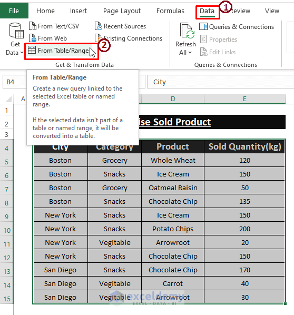Switch to the Home tab
Screen dimensions: 294x315
(45, 11)
